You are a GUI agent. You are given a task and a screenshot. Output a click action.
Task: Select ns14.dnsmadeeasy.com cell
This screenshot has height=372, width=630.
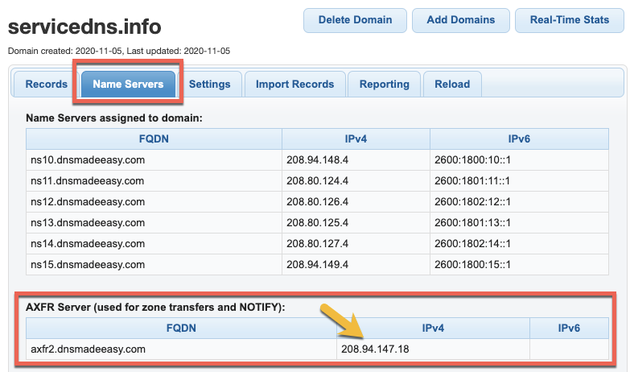[x=154, y=244]
